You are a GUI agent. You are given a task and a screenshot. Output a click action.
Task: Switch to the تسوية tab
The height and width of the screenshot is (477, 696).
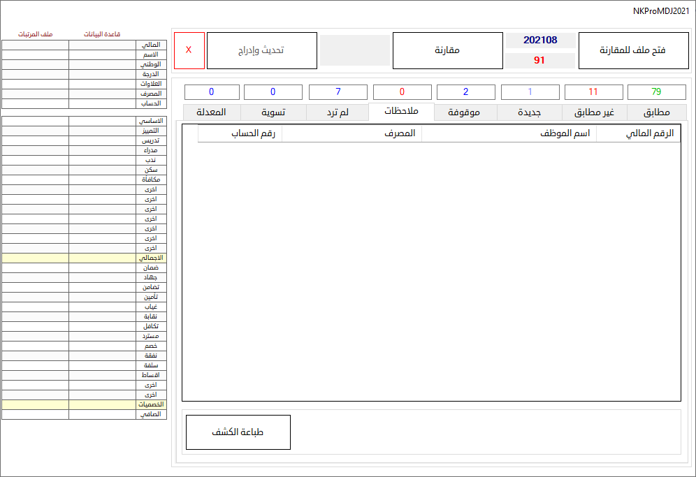coord(273,112)
